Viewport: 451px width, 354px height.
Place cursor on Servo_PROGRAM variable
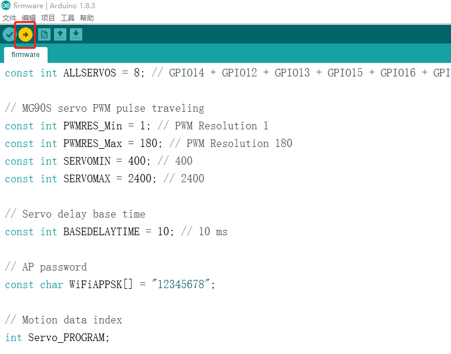pyautogui.click(x=68, y=338)
